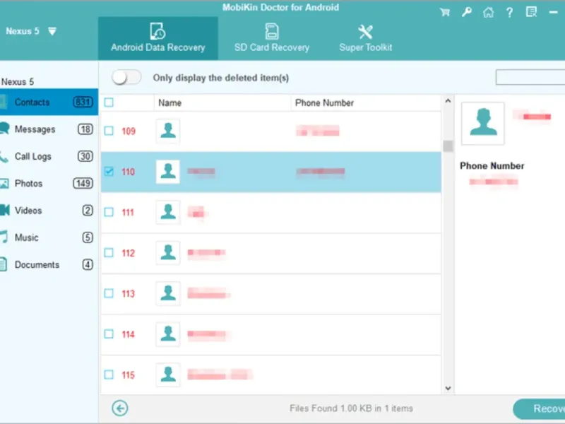Go to home via house icon
This screenshot has width=565, height=424.
click(x=488, y=12)
